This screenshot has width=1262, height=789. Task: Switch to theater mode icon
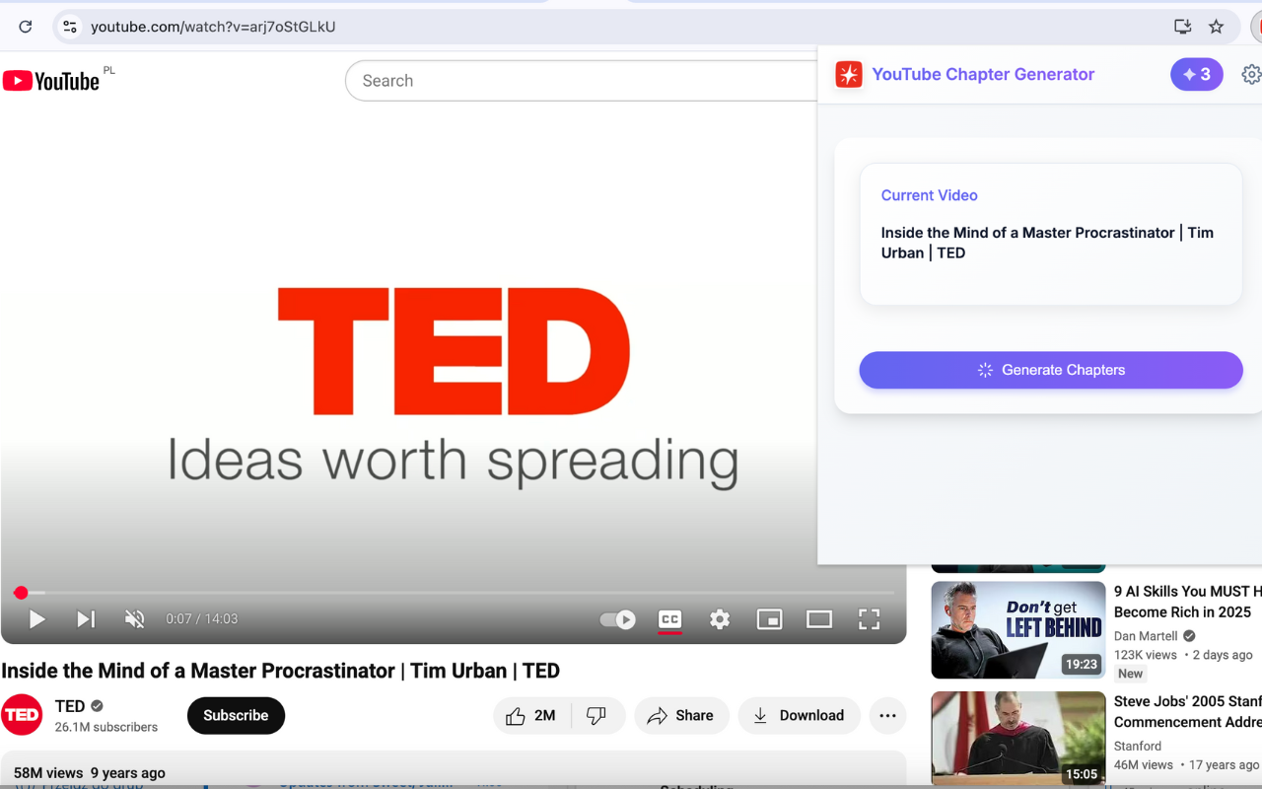coord(819,619)
